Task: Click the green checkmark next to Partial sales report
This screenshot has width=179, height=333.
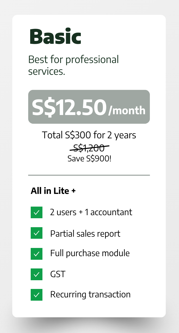Action: [x=37, y=233]
